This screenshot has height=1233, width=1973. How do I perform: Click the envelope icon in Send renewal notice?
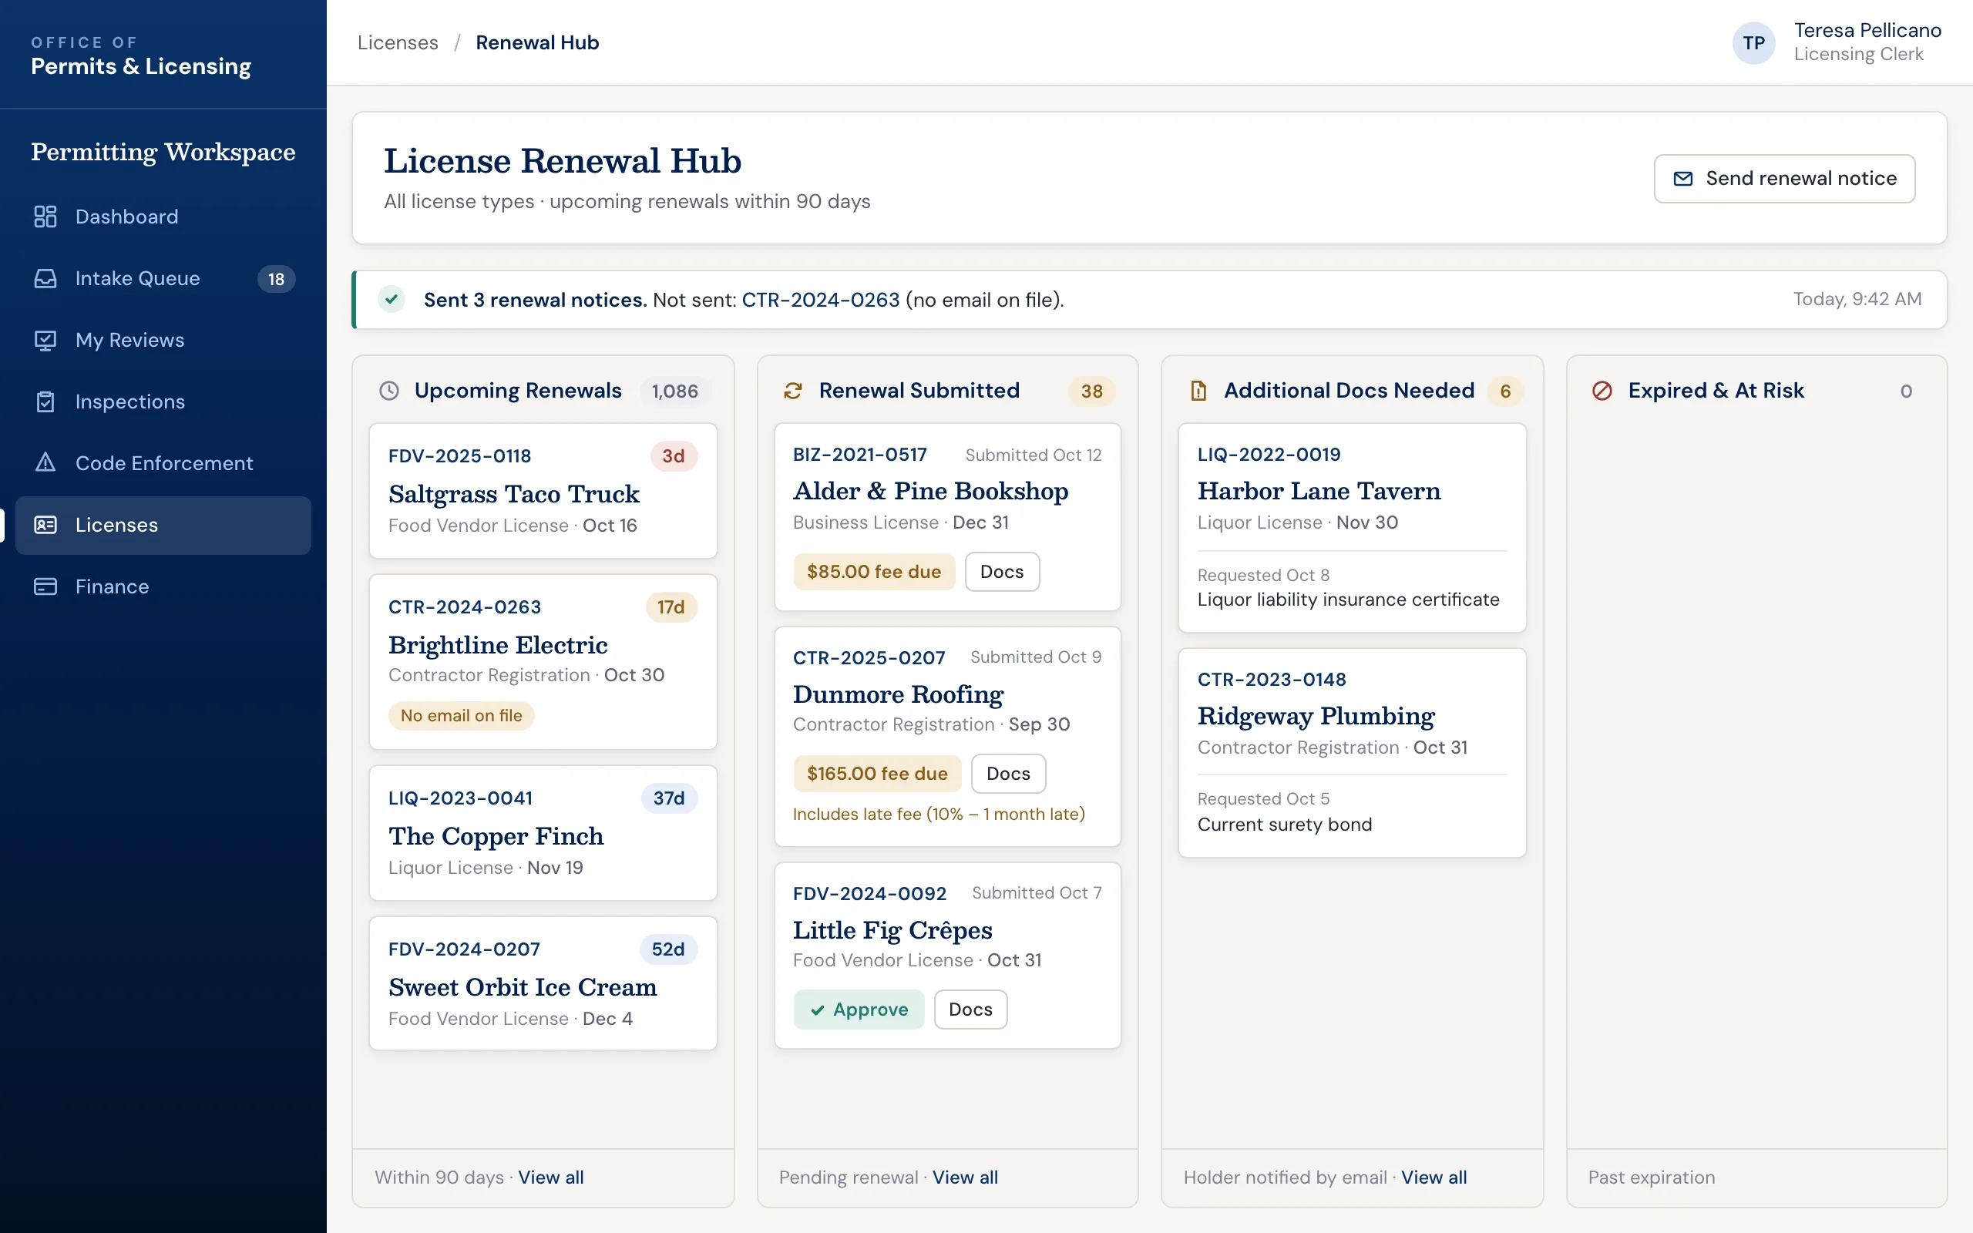click(1682, 179)
